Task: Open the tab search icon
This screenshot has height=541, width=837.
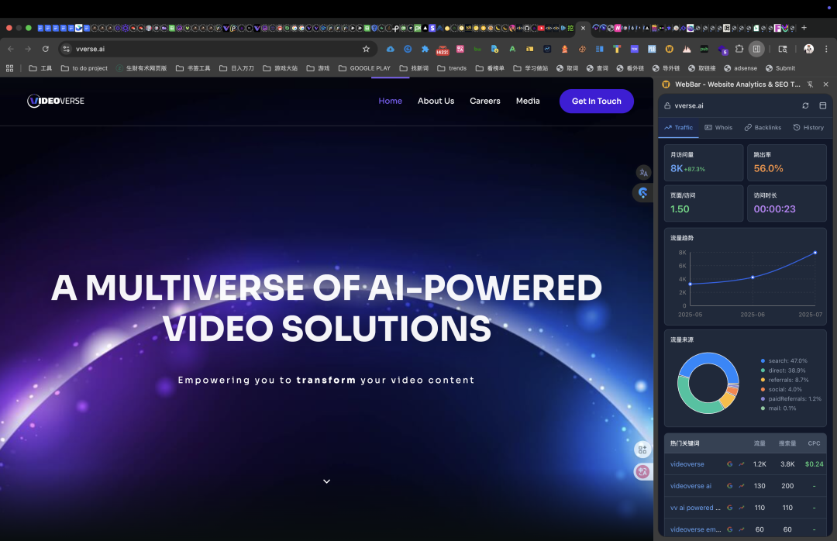Action: [x=783, y=49]
